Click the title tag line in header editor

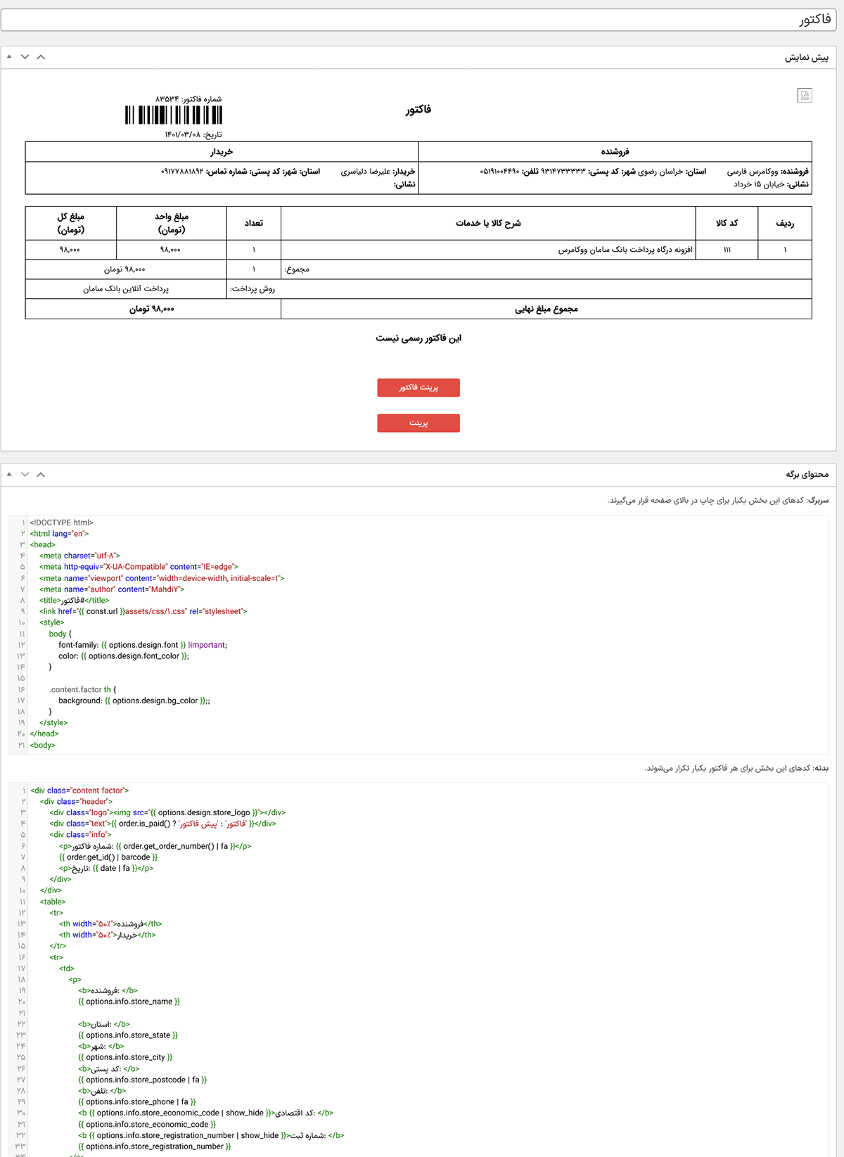click(x=75, y=601)
